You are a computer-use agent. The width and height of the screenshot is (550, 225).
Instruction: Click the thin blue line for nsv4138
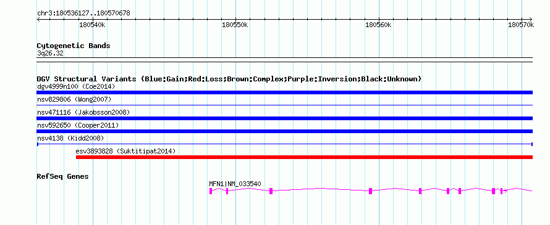click(284, 144)
